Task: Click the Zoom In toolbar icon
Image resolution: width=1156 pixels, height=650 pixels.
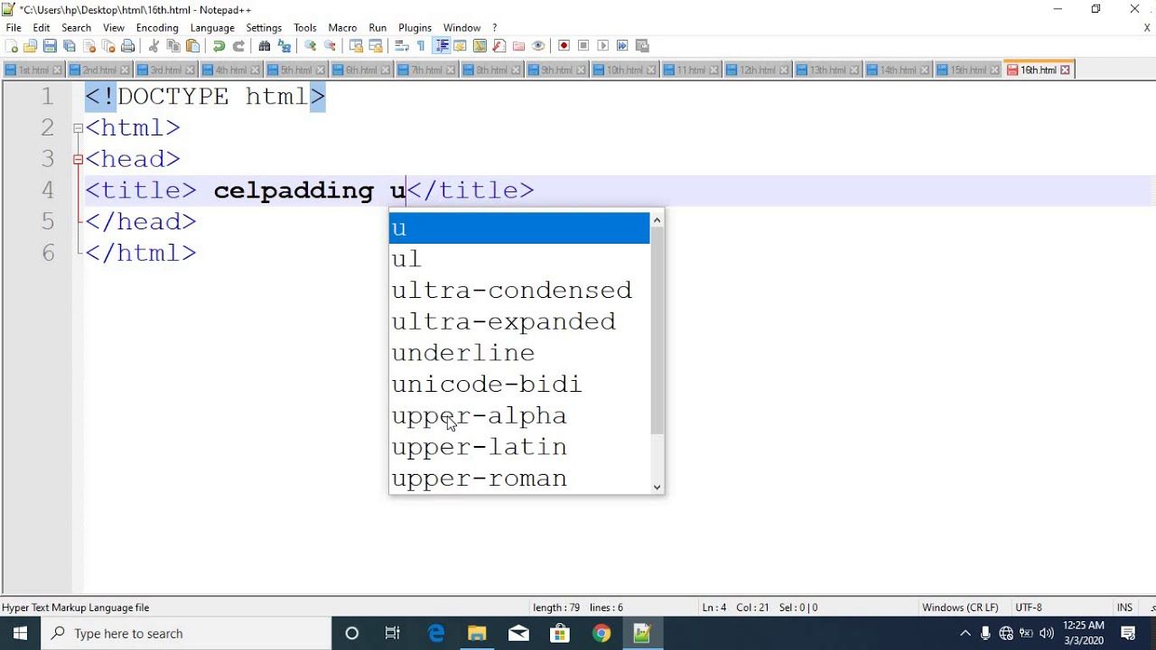Action: click(x=310, y=46)
